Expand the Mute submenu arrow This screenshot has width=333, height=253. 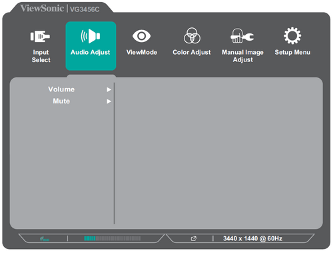pos(109,101)
